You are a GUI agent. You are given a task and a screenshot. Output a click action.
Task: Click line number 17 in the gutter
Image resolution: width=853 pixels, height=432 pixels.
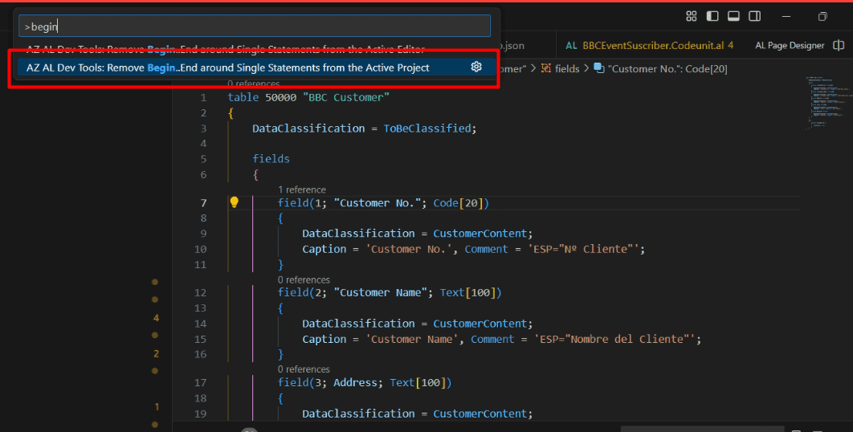[200, 382]
